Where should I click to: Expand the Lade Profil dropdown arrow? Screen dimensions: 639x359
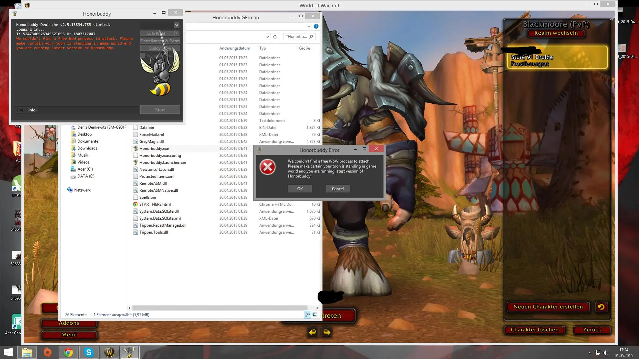177,33
